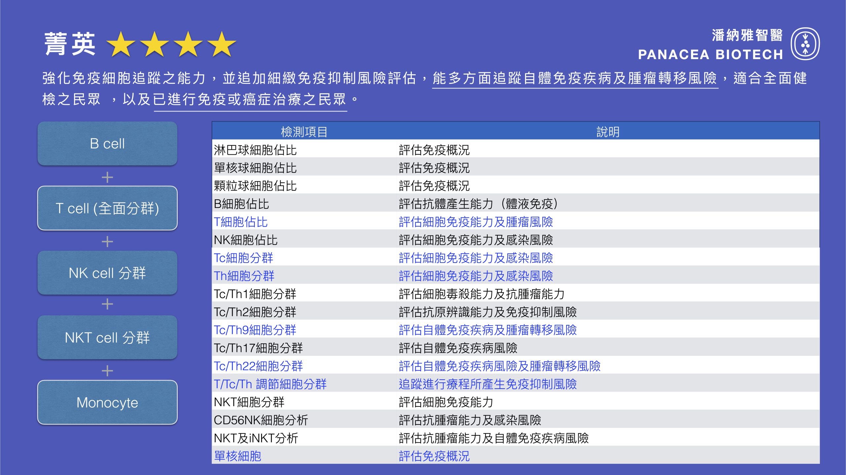Select the T cell (全面分群) box
The height and width of the screenshot is (475, 846).
click(x=107, y=208)
